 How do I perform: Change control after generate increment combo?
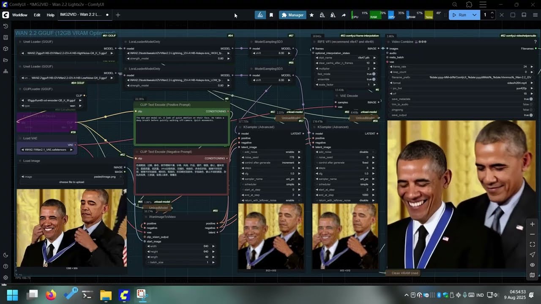(x=270, y=163)
